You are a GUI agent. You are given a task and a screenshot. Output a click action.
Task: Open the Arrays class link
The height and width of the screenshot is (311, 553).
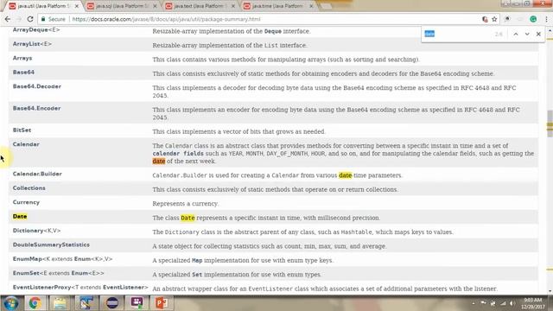[x=22, y=58]
